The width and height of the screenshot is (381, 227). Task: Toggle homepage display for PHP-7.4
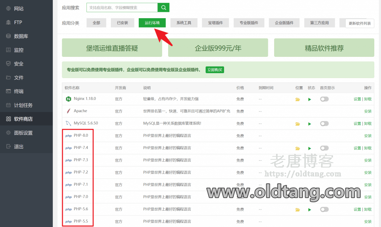(x=324, y=148)
